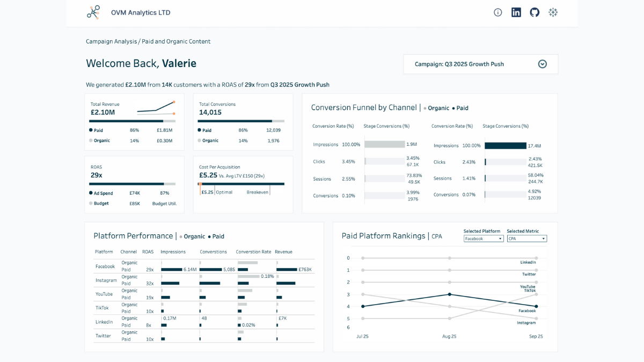Expand the Campaign: Q3 2025 Growth Push selector

coord(480,64)
